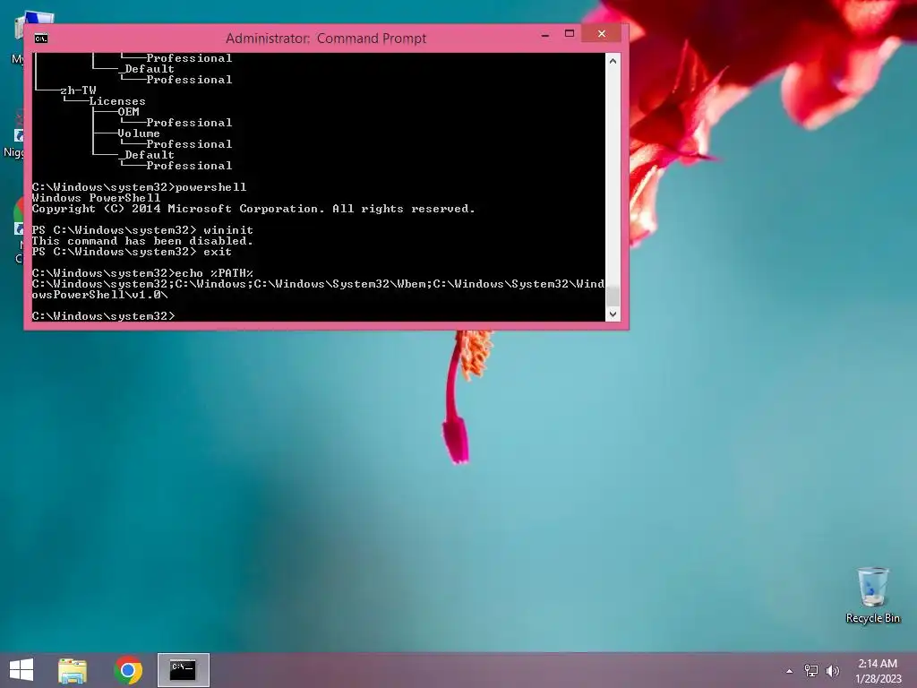
Task: Click the last C:\Windows\system32> prompt line
Action: point(103,316)
